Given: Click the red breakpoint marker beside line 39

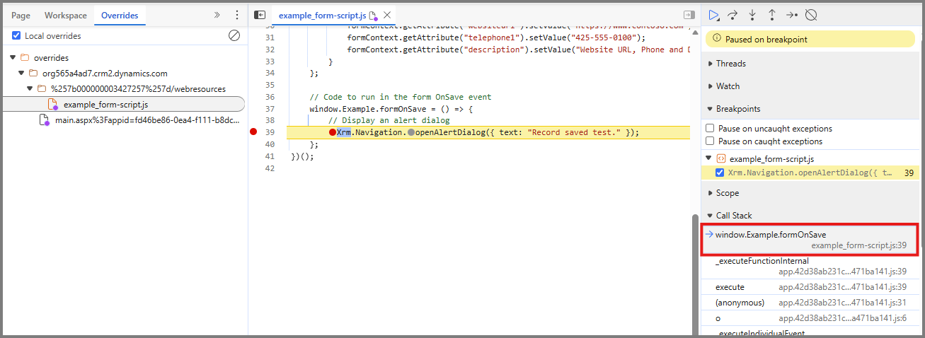Looking at the screenshot, I should (x=253, y=132).
